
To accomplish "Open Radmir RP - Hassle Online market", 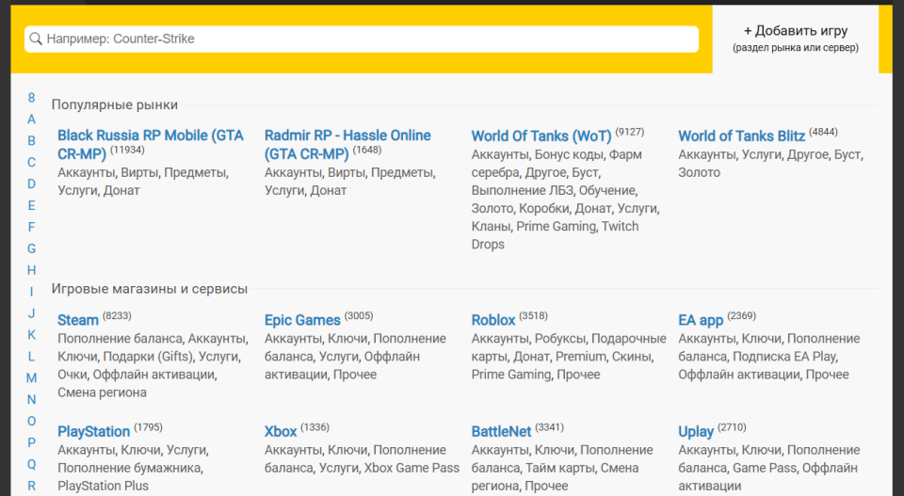I will 347,144.
